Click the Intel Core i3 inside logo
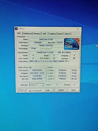98x131 pixels. coord(72,44)
